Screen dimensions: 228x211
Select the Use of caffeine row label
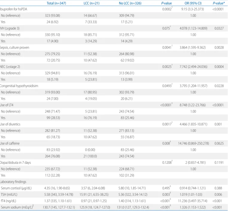10,143
